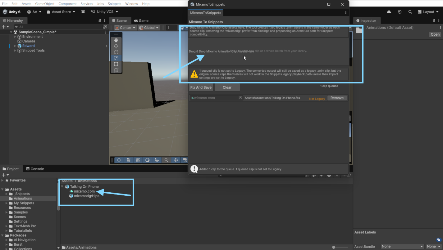Click the camera icon in scene bottom bar

[185, 160]
